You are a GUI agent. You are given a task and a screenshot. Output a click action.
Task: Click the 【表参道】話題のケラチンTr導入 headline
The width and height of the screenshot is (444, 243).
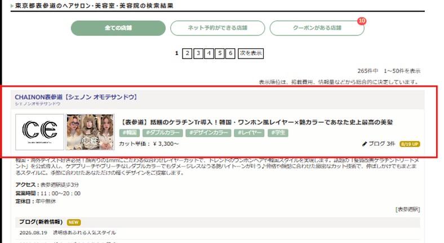256,123
